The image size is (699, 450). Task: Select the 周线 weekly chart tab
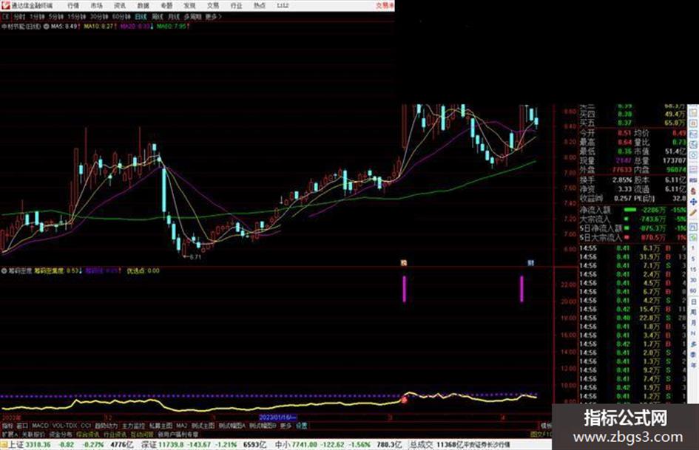coord(158,17)
